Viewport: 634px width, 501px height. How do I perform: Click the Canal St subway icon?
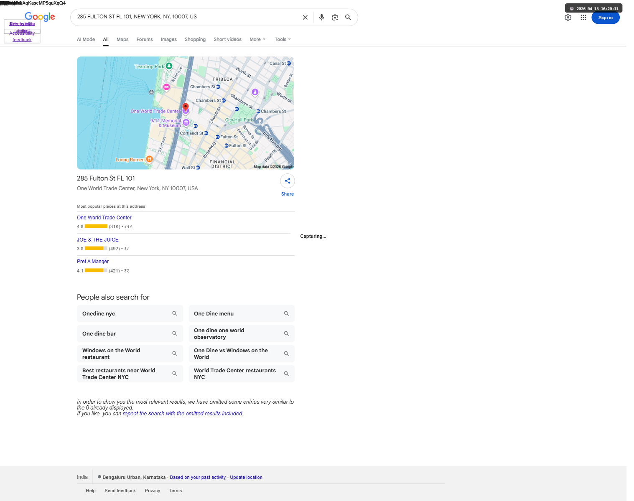click(x=289, y=64)
